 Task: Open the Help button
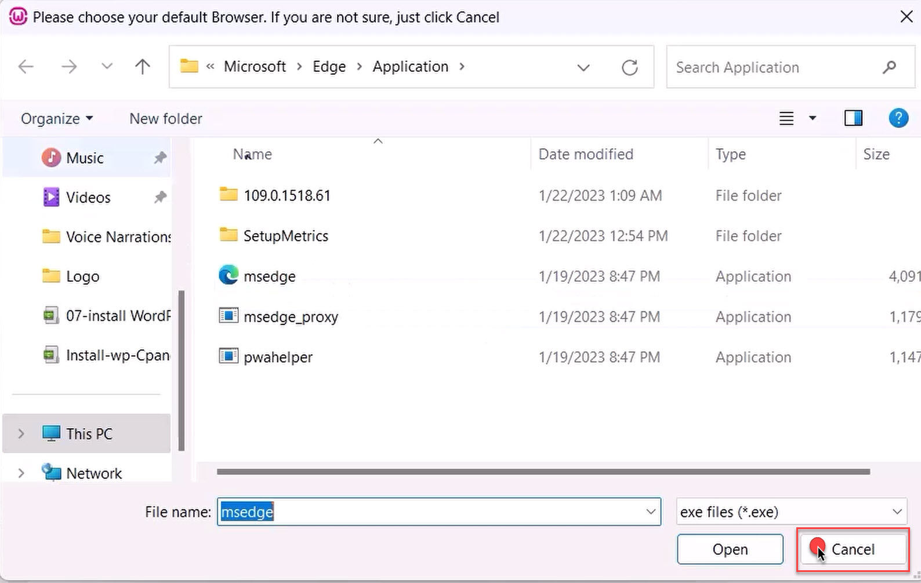coord(898,118)
